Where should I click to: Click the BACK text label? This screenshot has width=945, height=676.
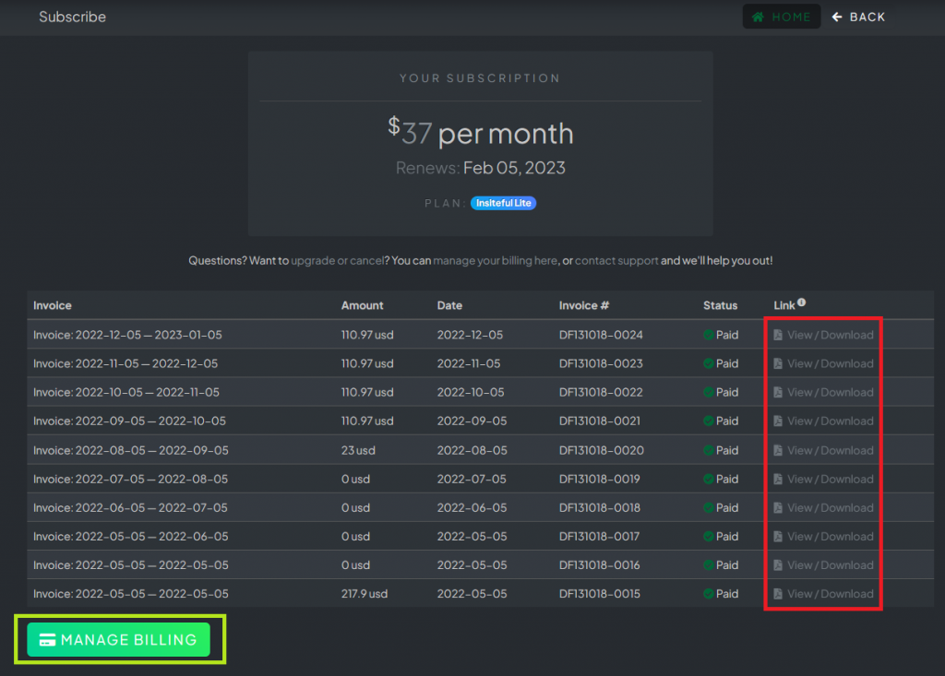click(867, 17)
